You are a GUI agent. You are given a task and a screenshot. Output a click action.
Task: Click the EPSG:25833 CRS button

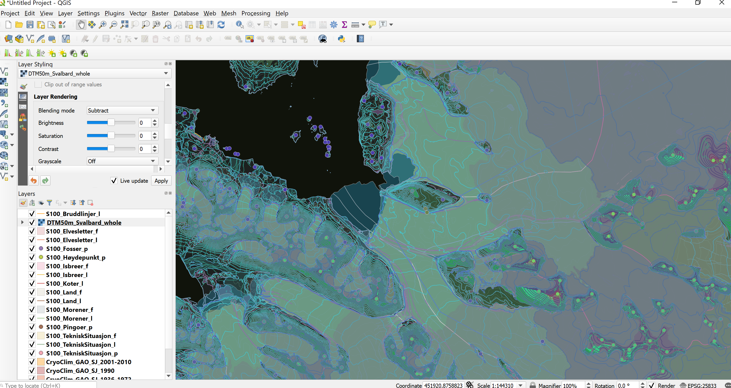[x=699, y=385]
